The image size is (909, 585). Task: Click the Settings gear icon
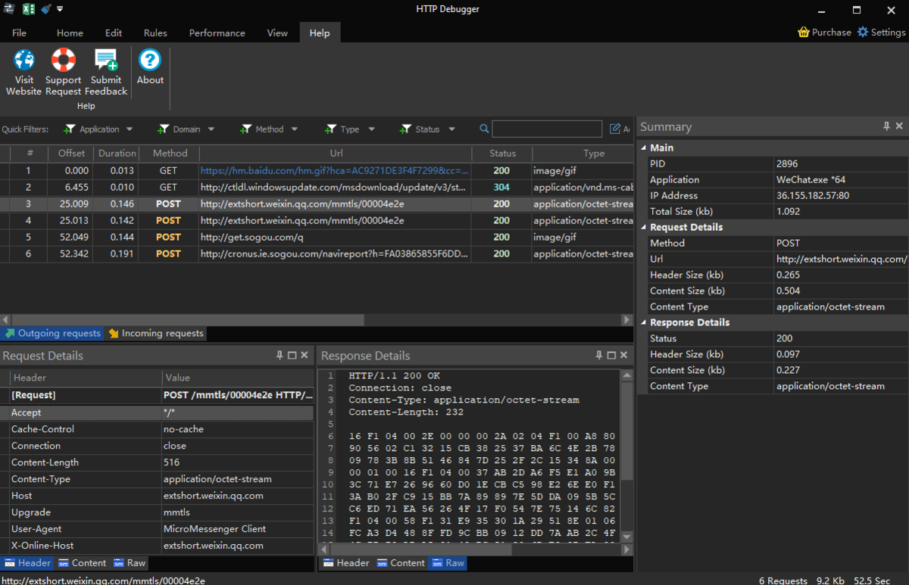coord(863,33)
